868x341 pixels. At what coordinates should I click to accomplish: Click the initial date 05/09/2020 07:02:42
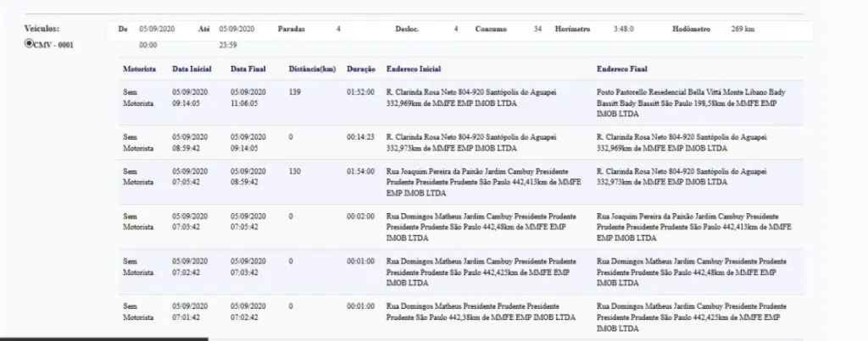[x=190, y=267]
